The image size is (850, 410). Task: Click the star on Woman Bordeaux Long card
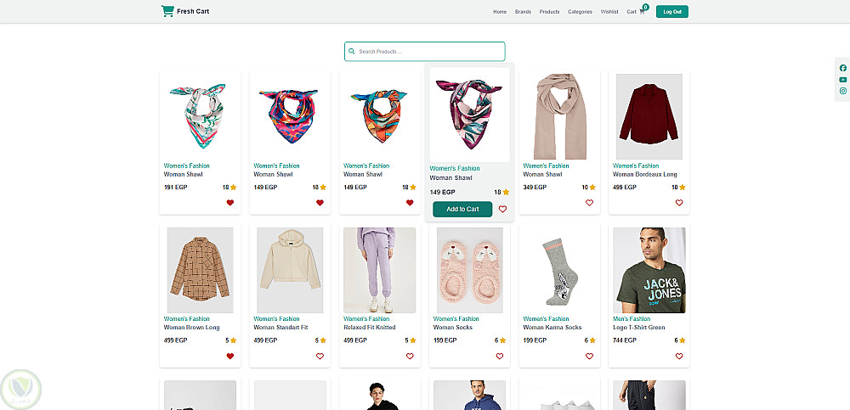click(x=682, y=188)
